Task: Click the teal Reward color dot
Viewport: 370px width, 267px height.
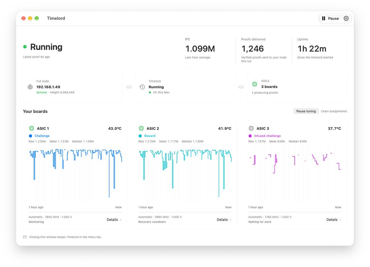Action: coord(140,136)
